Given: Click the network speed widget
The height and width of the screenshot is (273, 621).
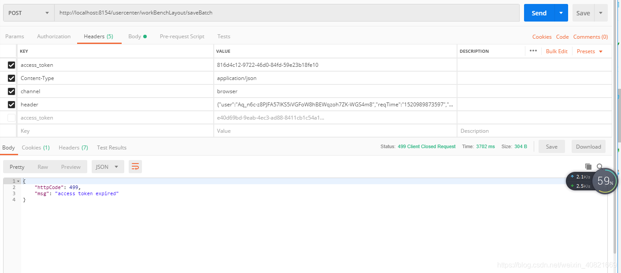Looking at the screenshot, I should click(580, 181).
